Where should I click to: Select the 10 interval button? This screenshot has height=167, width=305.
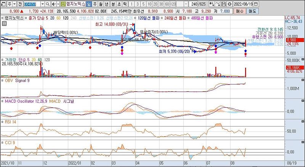[x=149, y=4]
